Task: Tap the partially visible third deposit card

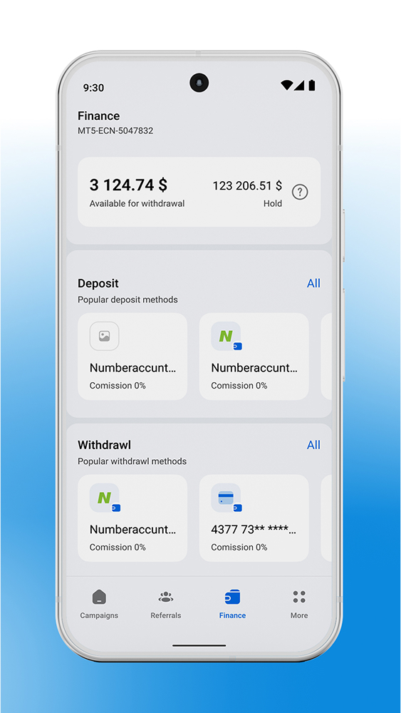Action: (326, 356)
